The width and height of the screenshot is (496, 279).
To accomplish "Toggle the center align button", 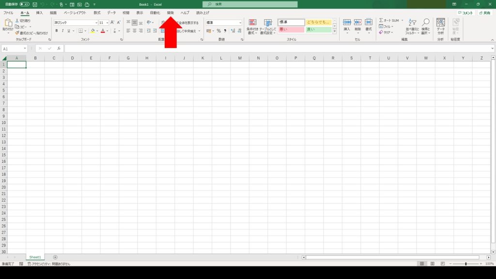I will [x=134, y=31].
